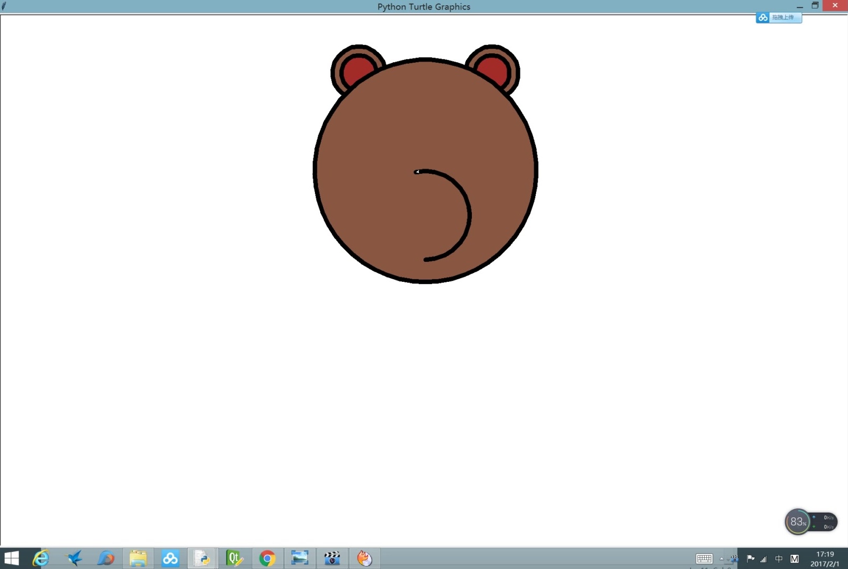
Task: Open the touch keyboard icon
Action: (x=704, y=559)
